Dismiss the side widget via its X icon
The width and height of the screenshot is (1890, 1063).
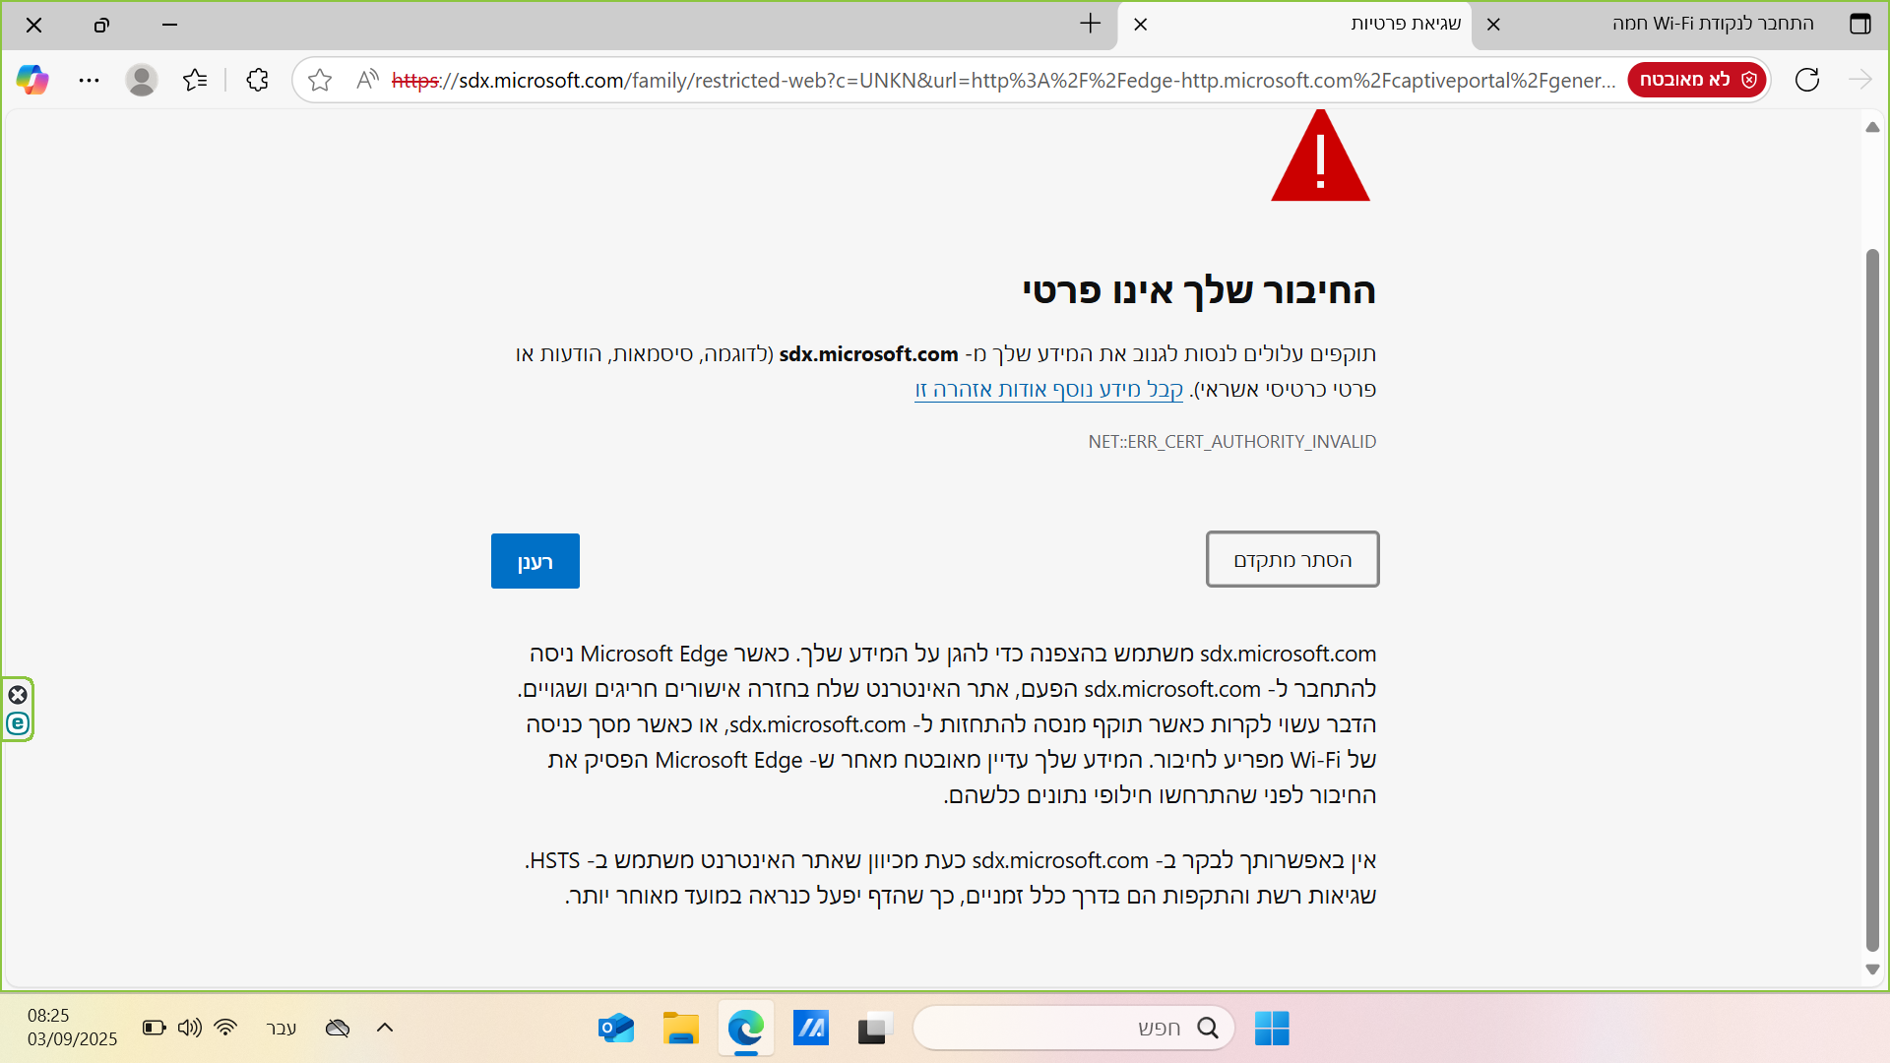click(x=18, y=695)
